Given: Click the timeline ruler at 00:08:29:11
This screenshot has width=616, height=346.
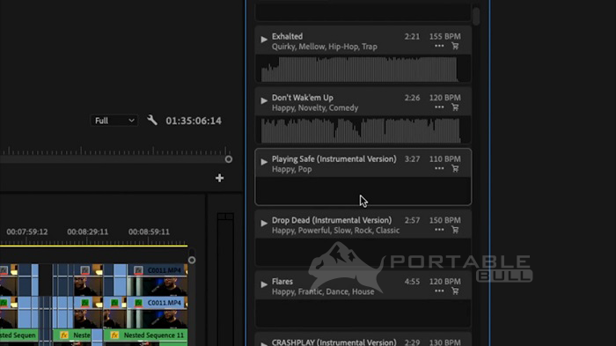Looking at the screenshot, I should point(87,232).
